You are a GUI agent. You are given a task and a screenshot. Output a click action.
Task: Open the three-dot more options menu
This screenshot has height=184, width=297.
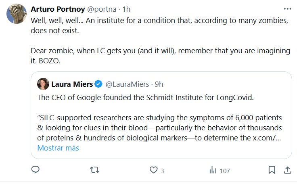[x=287, y=8]
